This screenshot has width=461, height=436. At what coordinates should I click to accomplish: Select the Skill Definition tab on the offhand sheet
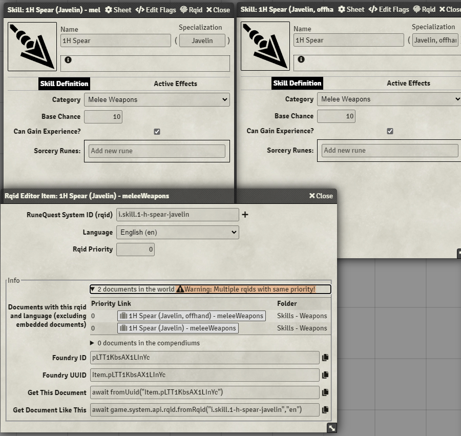tap(297, 83)
